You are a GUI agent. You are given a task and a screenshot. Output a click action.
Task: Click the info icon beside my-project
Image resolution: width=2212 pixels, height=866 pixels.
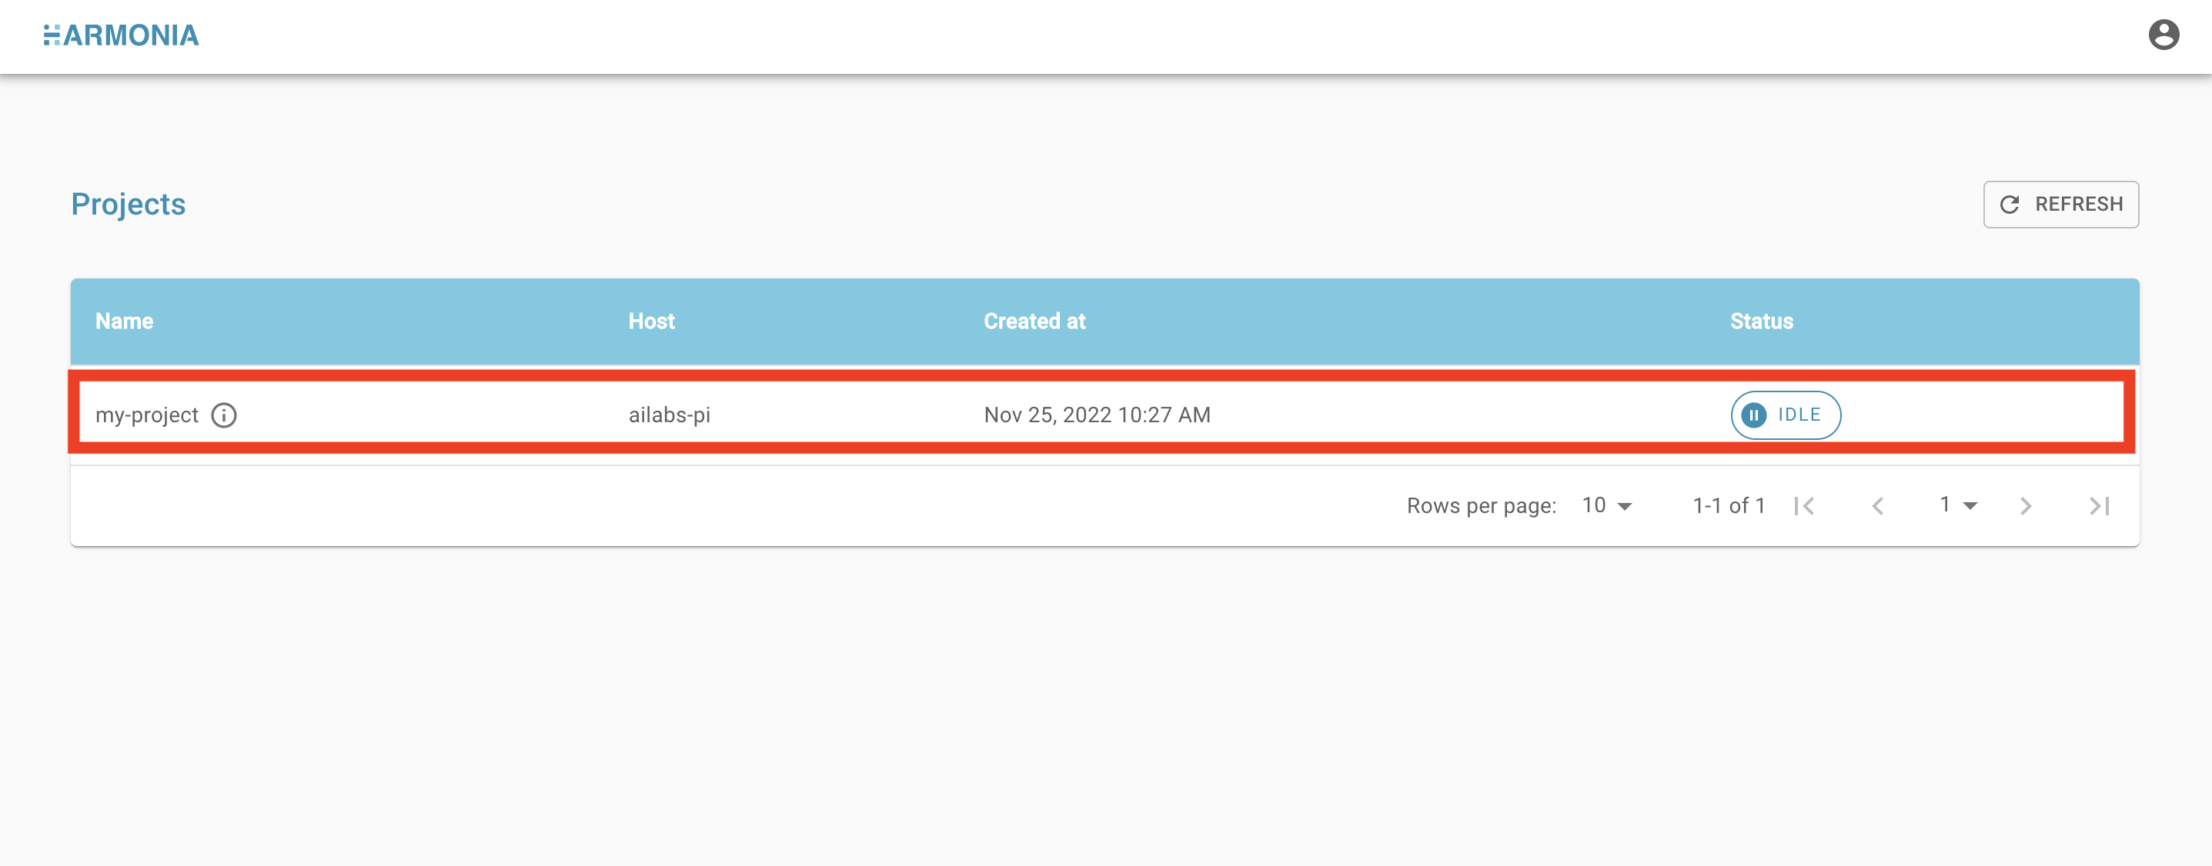224,415
